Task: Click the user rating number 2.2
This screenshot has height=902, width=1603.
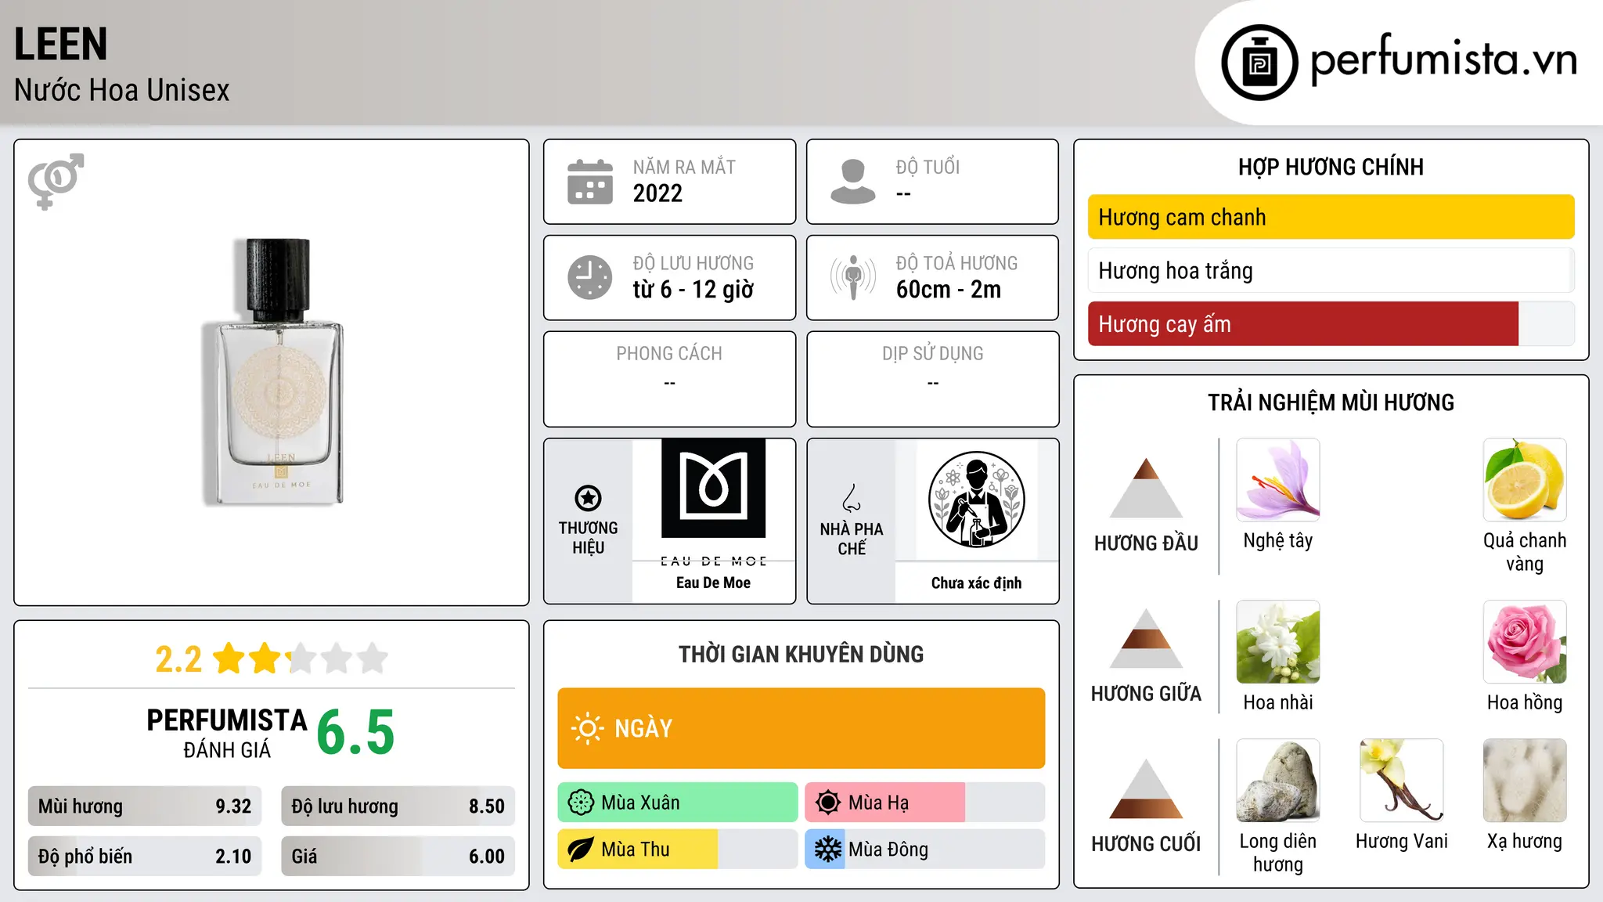Action: coord(178,659)
